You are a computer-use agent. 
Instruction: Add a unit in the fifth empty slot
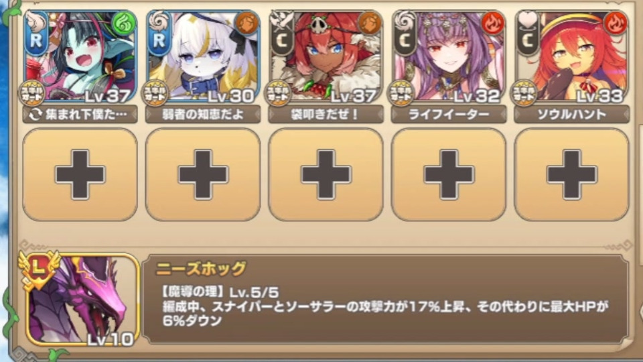pyautogui.click(x=571, y=174)
